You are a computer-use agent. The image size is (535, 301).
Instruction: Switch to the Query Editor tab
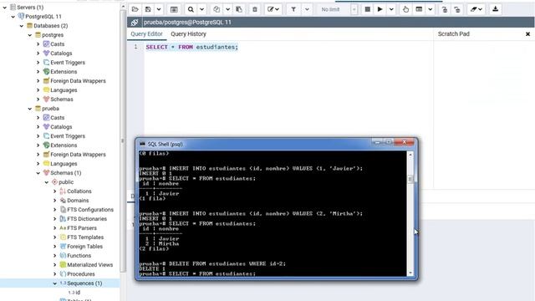[x=147, y=34]
